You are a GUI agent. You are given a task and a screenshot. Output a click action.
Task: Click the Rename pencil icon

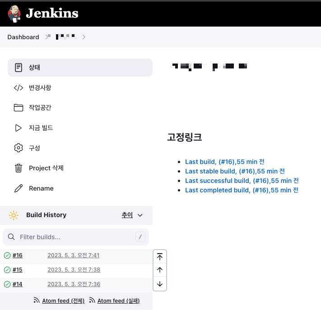[19, 188]
